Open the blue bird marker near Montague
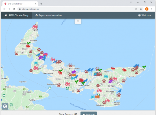This screenshot has width=156, height=115. [x=119, y=91]
